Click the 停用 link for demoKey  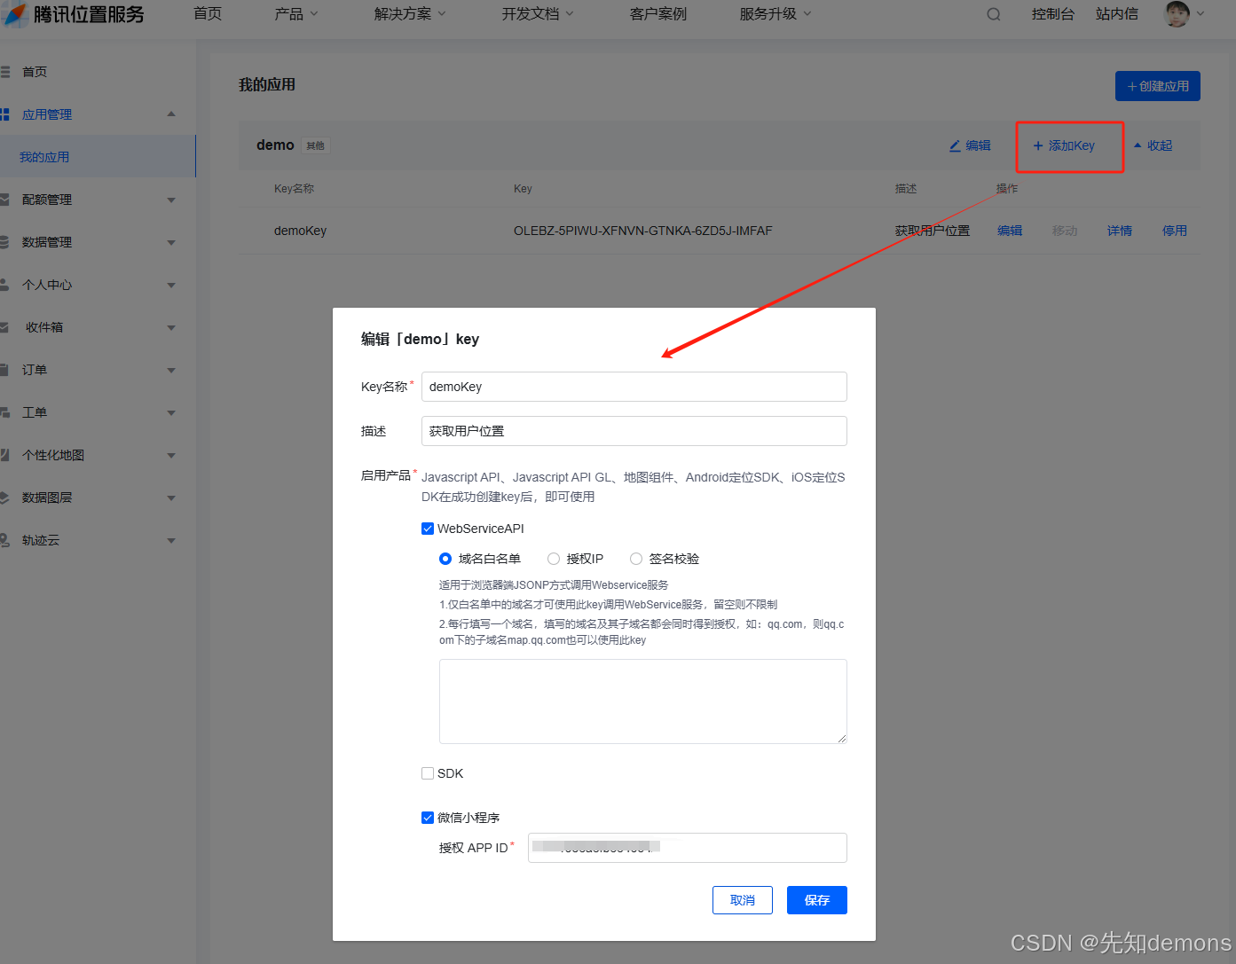pos(1174,230)
